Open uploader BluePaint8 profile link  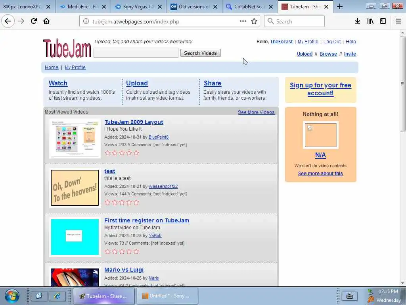click(159, 137)
